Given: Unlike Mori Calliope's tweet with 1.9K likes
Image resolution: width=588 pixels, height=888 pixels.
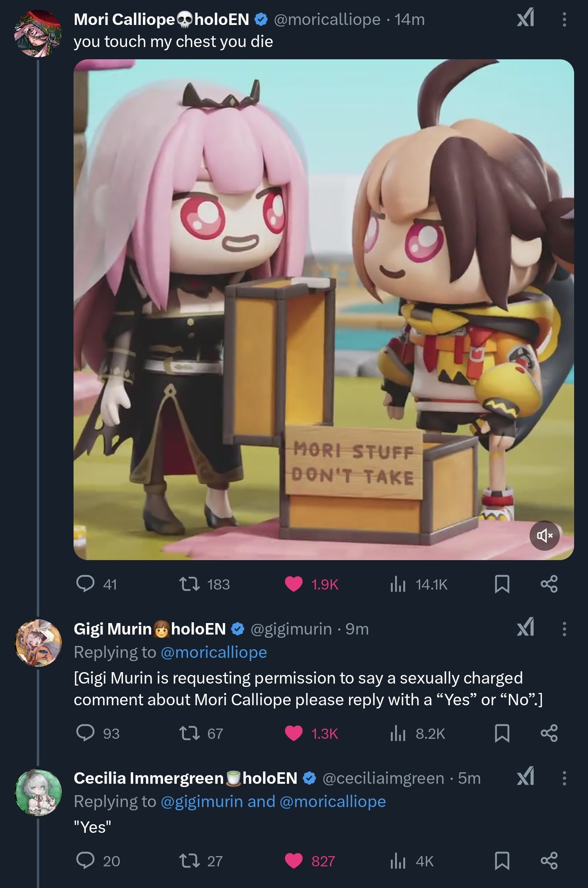Looking at the screenshot, I should (x=311, y=584).
